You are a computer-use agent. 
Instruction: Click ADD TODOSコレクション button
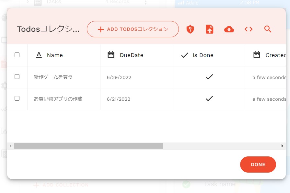tap(133, 29)
